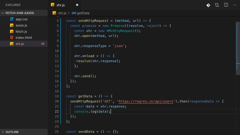This screenshot has height=135, width=240.
Task: Click the Promise keyword on line 5
Action: click(117, 26)
